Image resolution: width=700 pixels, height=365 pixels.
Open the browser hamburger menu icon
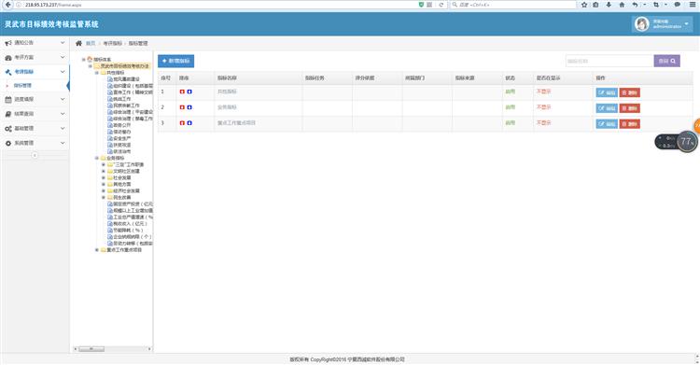(x=692, y=5)
